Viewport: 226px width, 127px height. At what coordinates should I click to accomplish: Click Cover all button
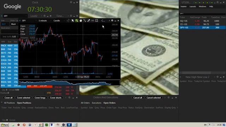[x=8, y=98]
